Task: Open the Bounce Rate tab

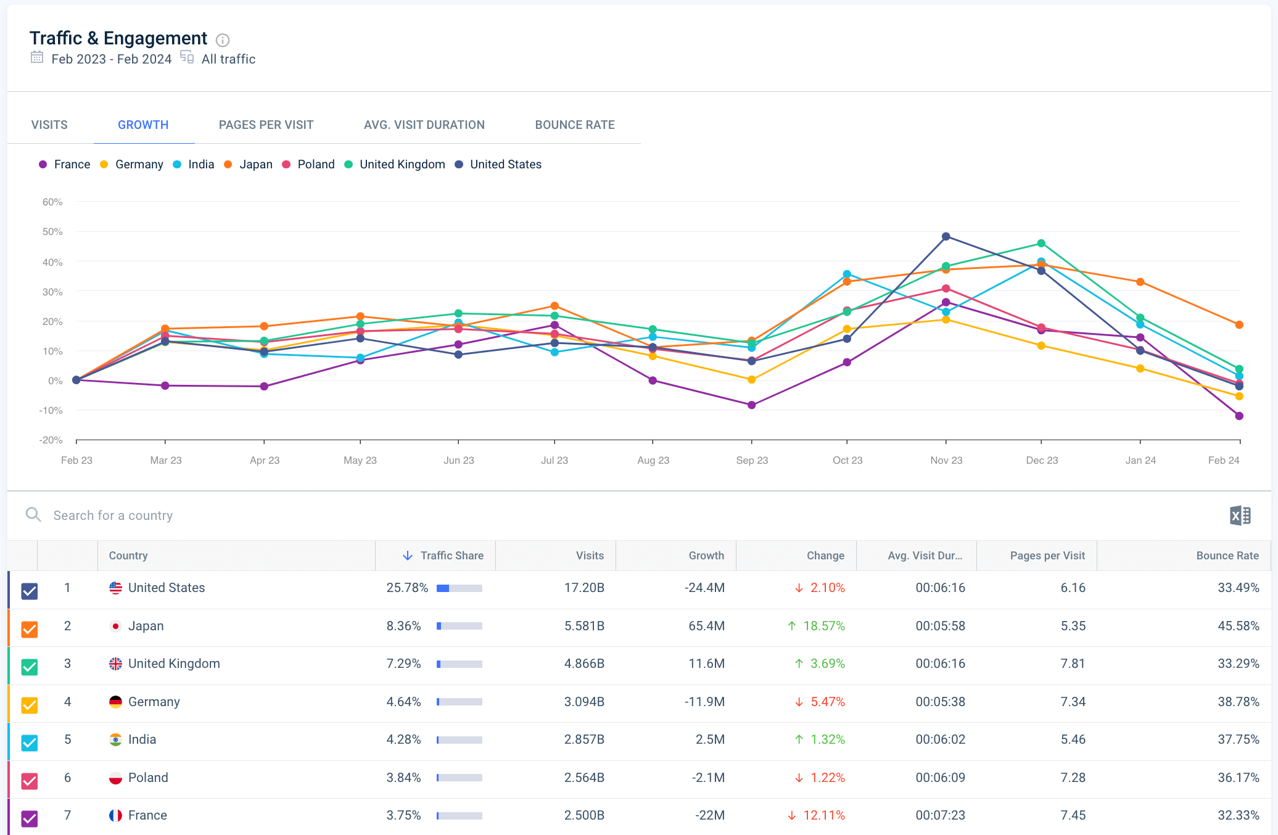Action: tap(574, 125)
